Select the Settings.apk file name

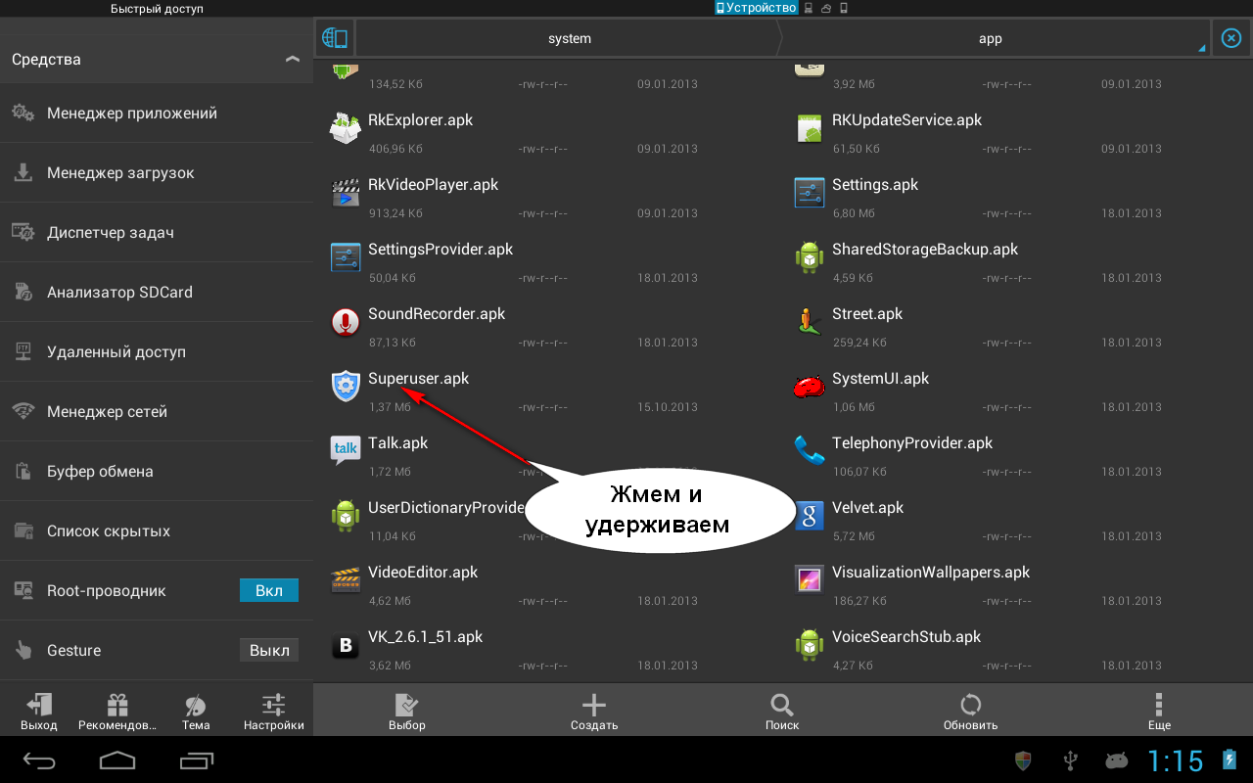click(875, 185)
